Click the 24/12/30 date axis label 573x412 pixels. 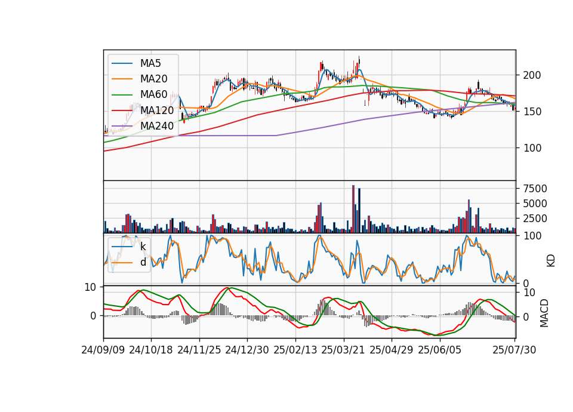click(247, 350)
